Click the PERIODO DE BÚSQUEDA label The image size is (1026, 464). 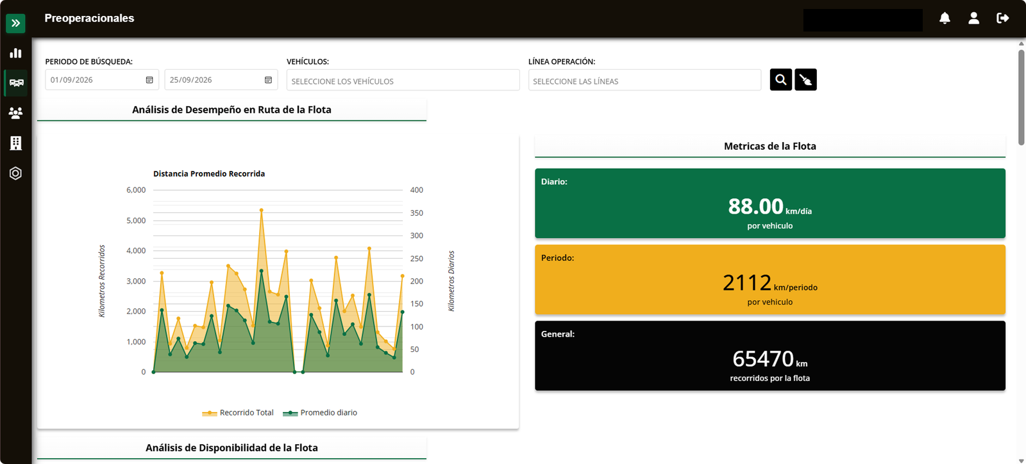coord(89,62)
